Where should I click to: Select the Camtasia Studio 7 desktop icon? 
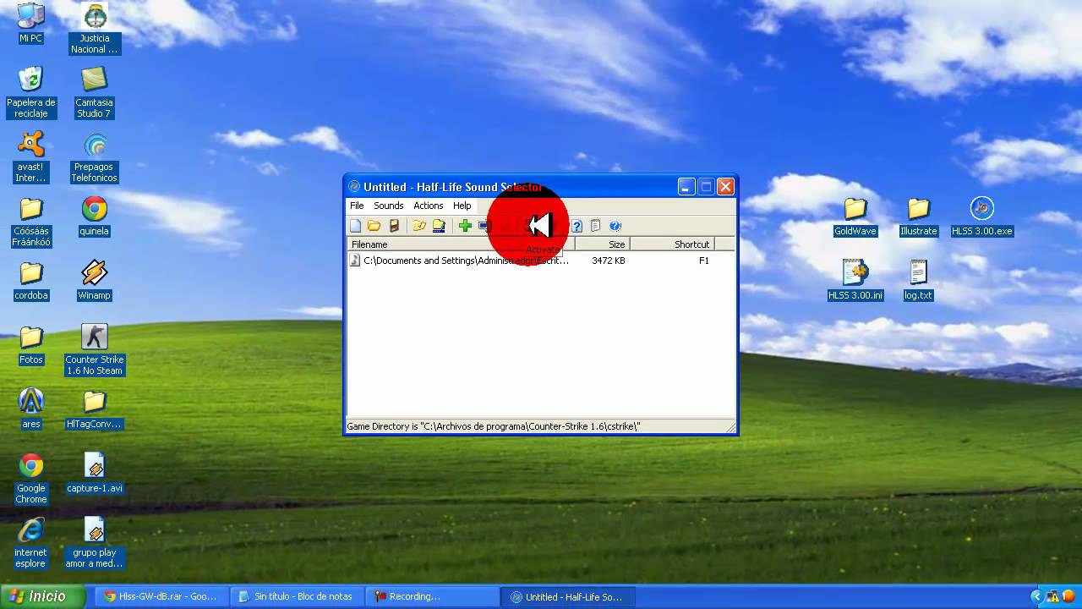pyautogui.click(x=95, y=93)
